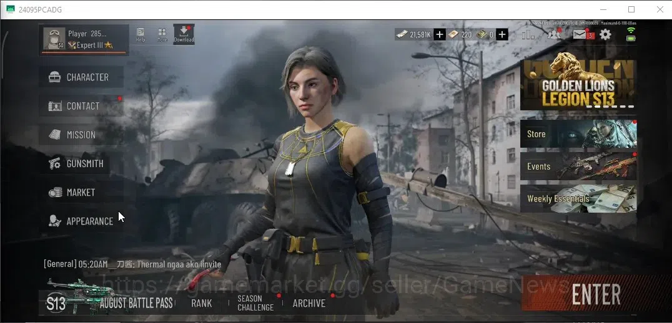Click the Wi-Fi signal indicator
Screen dimensions: 672x323
(x=631, y=30)
